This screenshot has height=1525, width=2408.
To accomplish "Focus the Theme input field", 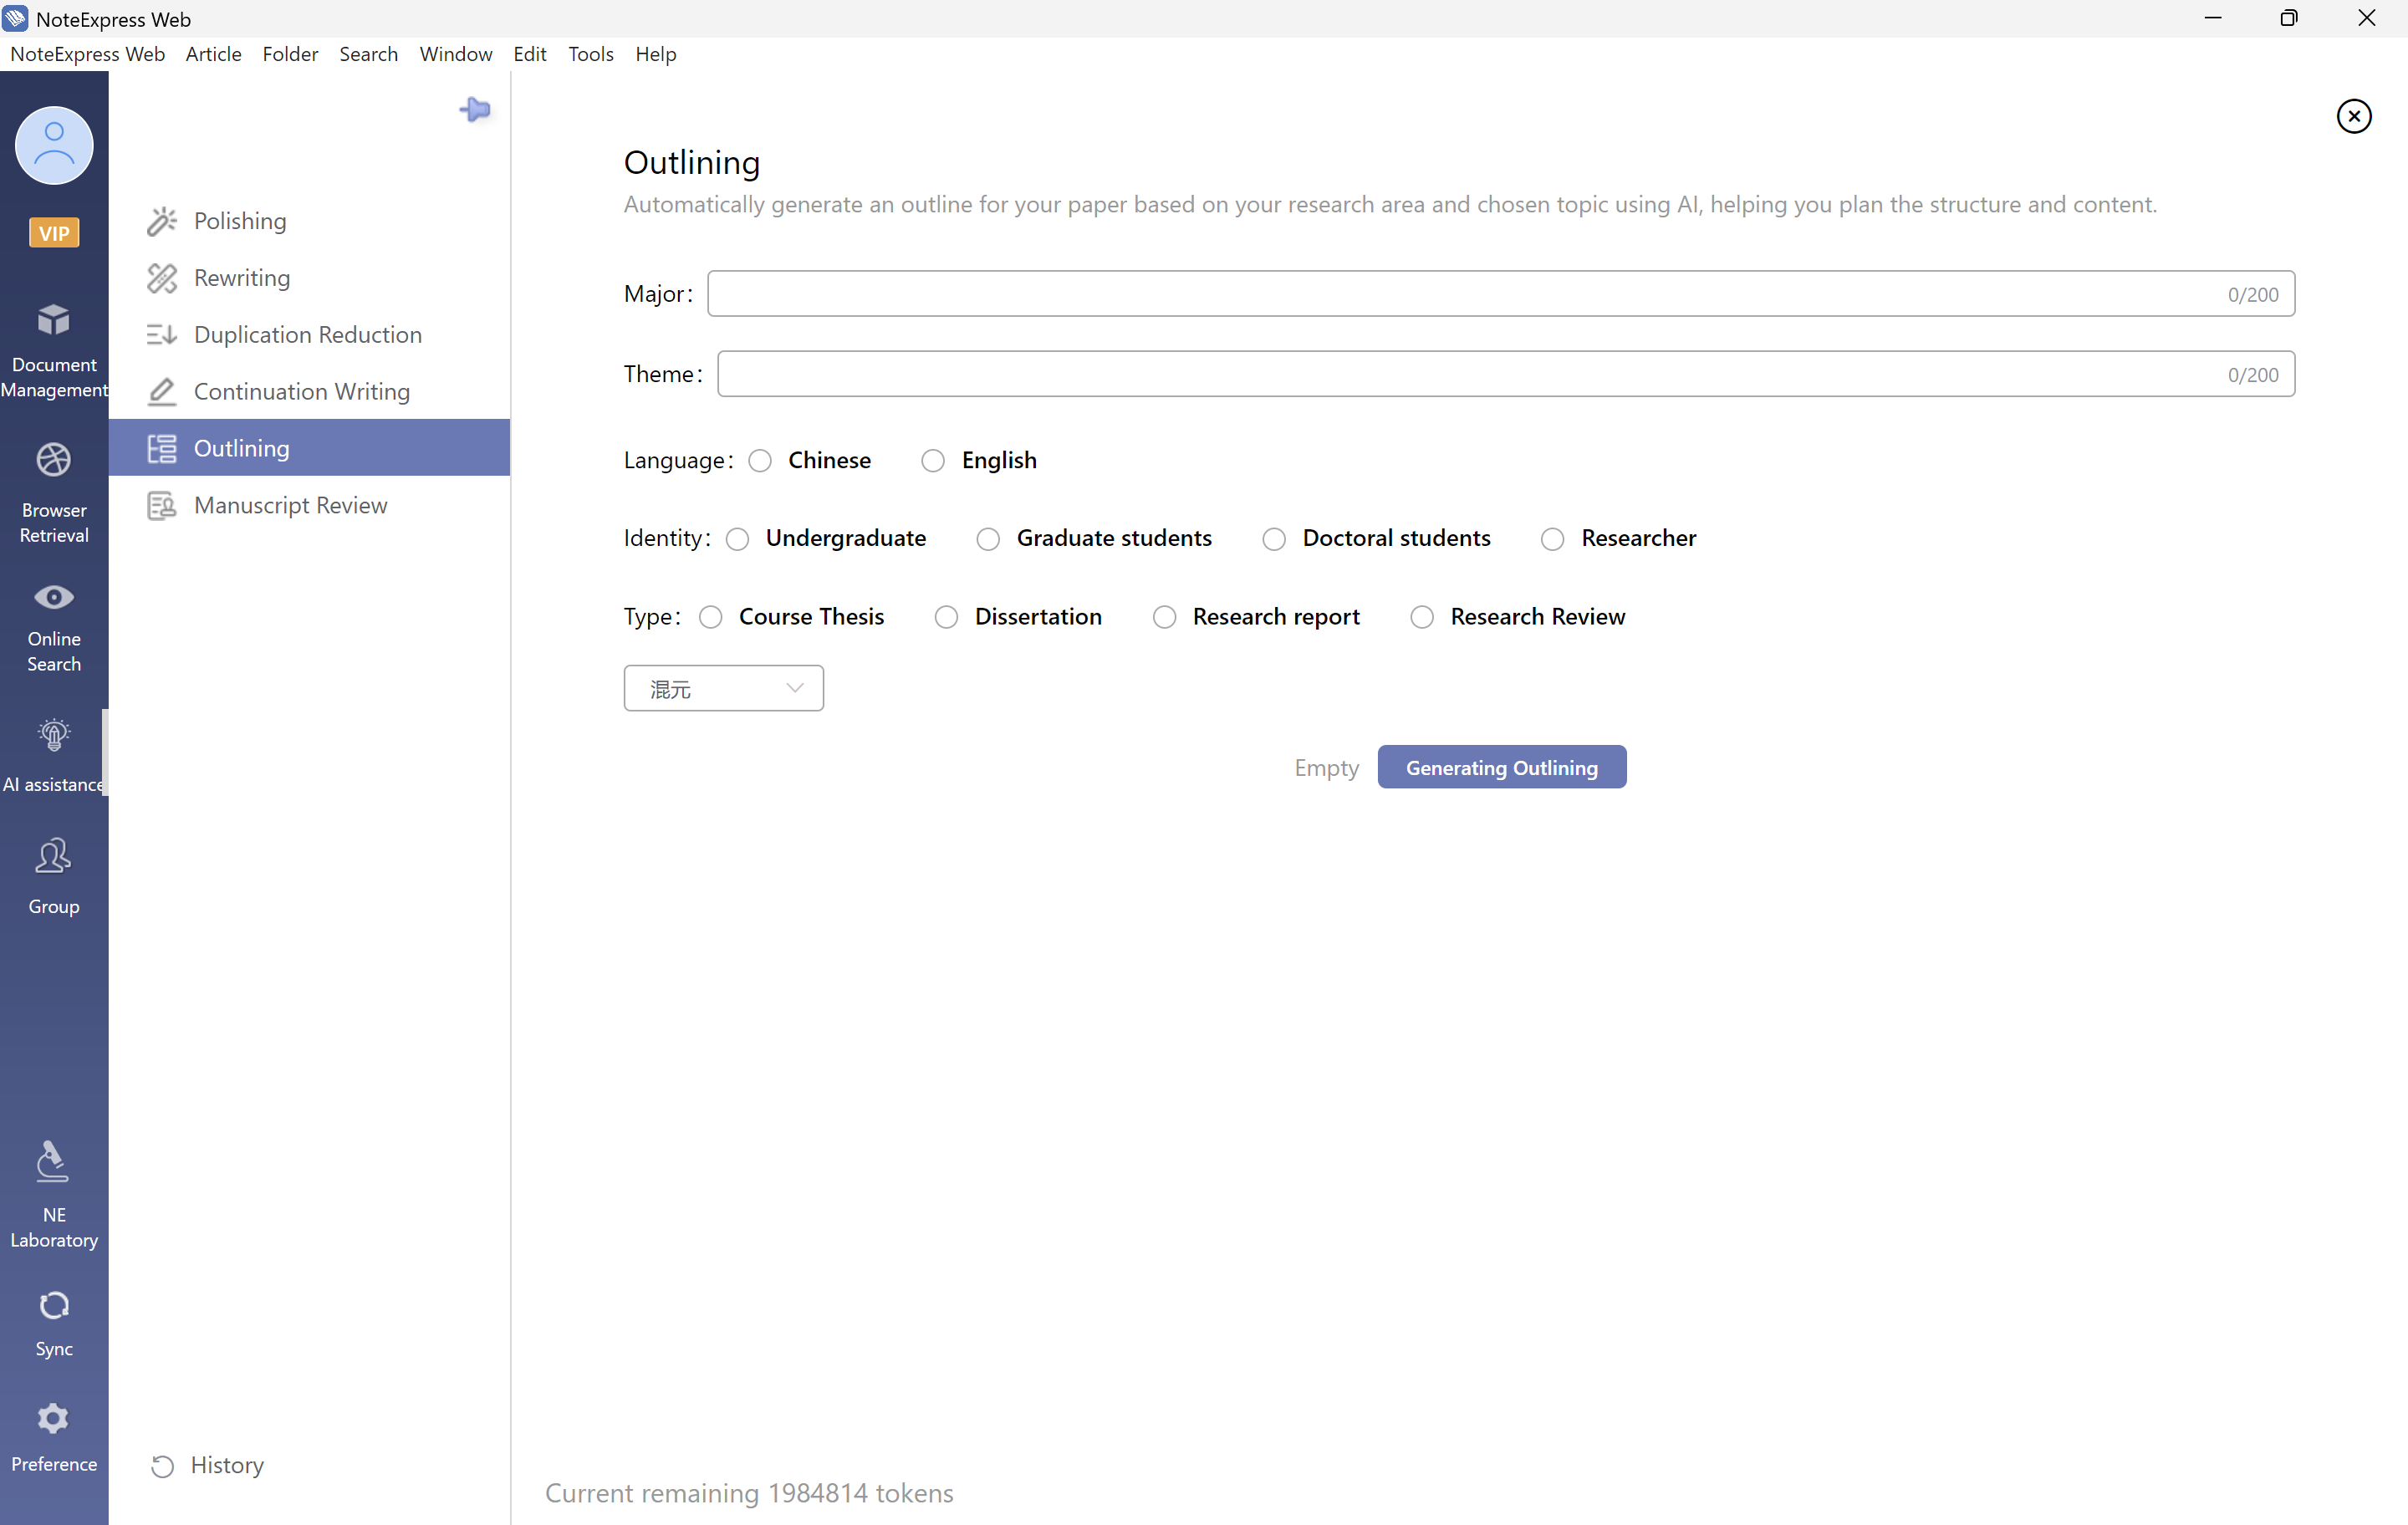I will [x=1505, y=373].
